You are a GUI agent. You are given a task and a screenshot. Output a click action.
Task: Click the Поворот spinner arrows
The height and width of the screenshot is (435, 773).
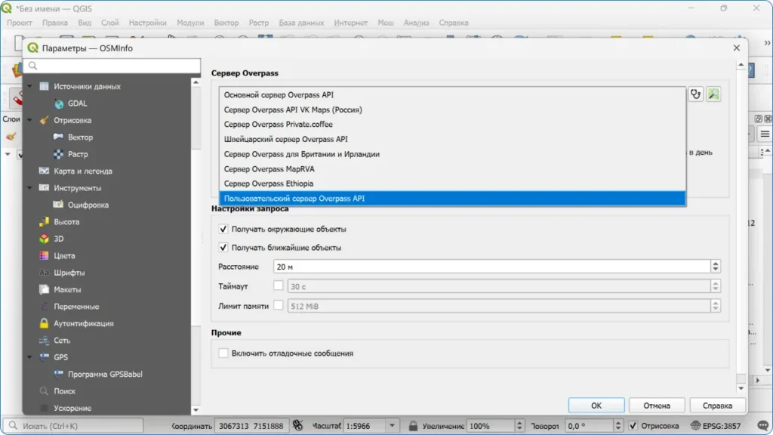click(x=618, y=426)
